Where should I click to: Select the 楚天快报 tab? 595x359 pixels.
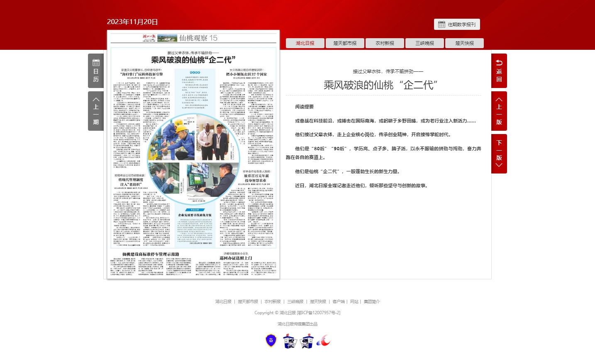464,43
